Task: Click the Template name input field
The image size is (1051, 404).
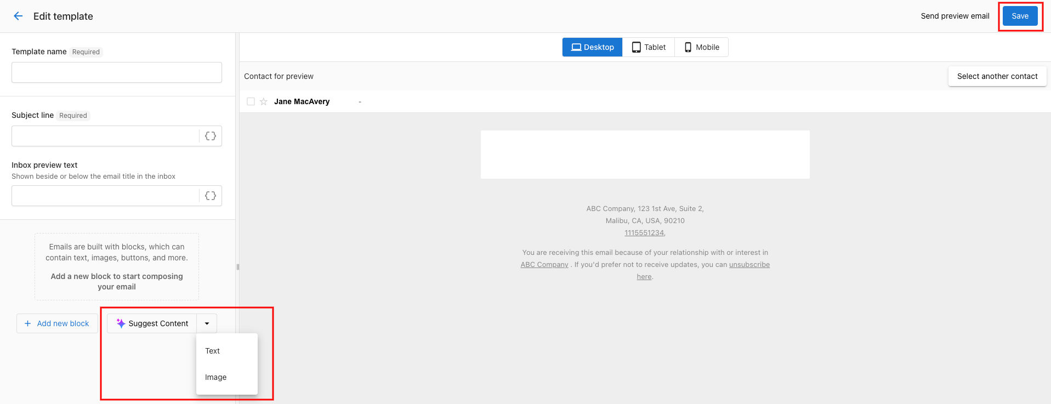Action: 117,72
